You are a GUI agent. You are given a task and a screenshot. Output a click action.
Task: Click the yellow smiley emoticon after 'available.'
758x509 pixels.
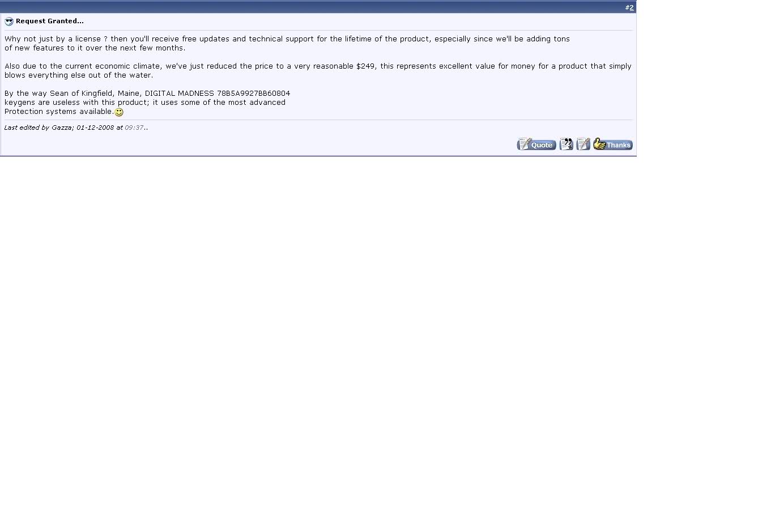click(119, 112)
